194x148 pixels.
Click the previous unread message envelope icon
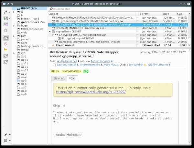point(5,56)
